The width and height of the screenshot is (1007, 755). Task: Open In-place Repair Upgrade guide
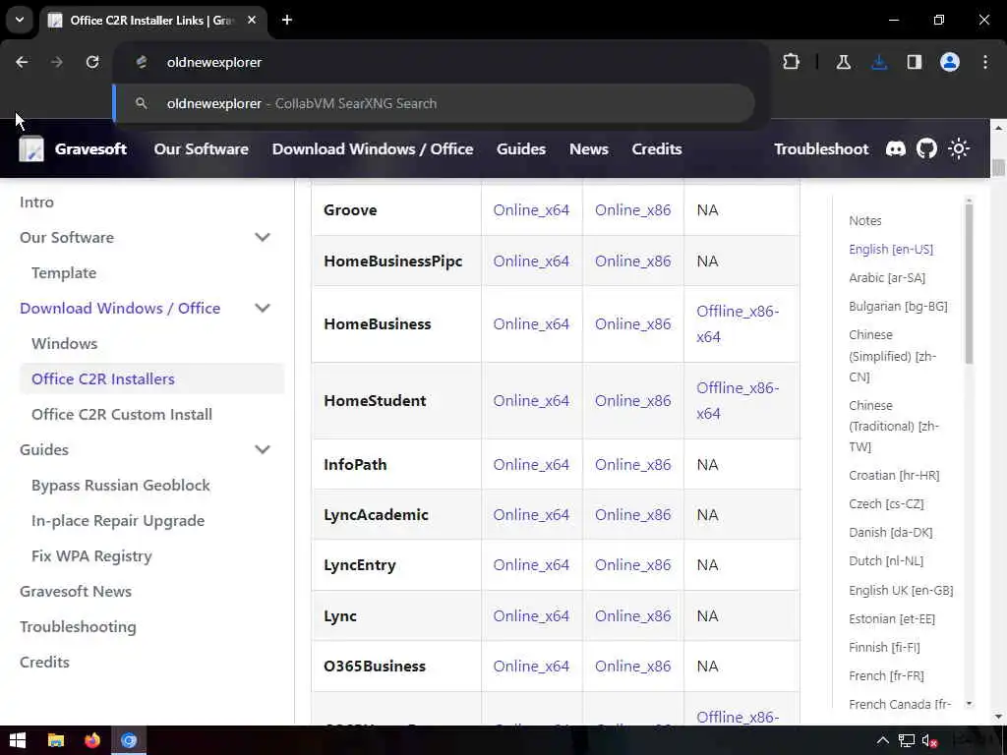click(118, 521)
